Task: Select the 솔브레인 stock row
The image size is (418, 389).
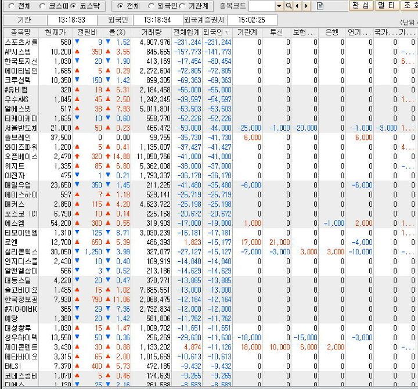Action: click(209, 138)
